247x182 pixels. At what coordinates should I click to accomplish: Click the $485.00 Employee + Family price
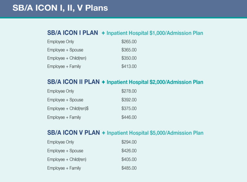tap(129, 168)
